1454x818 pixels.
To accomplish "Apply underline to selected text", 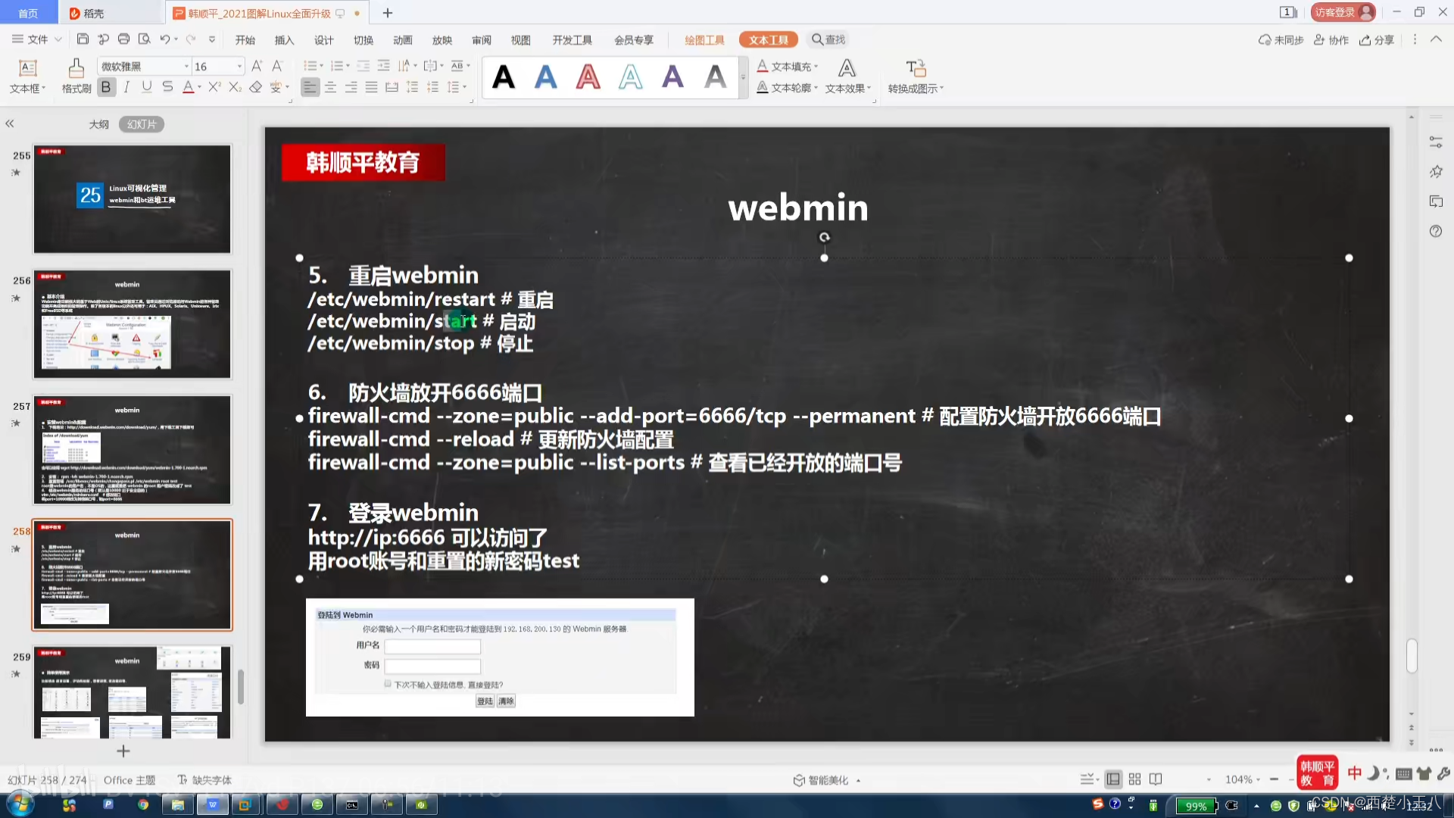I will [x=145, y=87].
